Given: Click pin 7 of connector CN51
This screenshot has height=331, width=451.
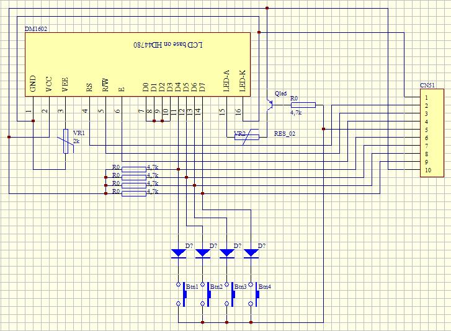Looking at the screenshot, I should click(x=427, y=146).
